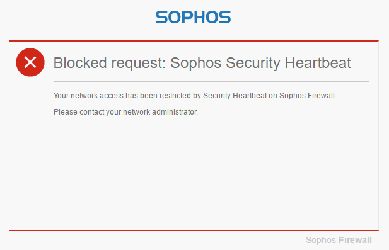Viewport: 389px width, 250px height.
Task: Click 'Please contact your network administrator.' line
Action: (x=126, y=112)
